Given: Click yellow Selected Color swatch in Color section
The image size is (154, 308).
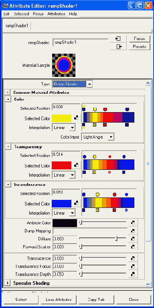Looking at the screenshot, I should tap(62, 119).
